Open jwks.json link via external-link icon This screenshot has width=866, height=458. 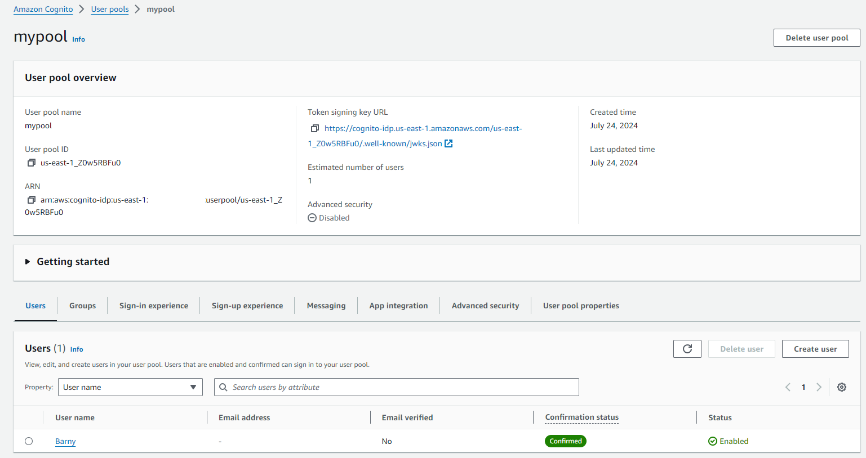pyautogui.click(x=448, y=143)
